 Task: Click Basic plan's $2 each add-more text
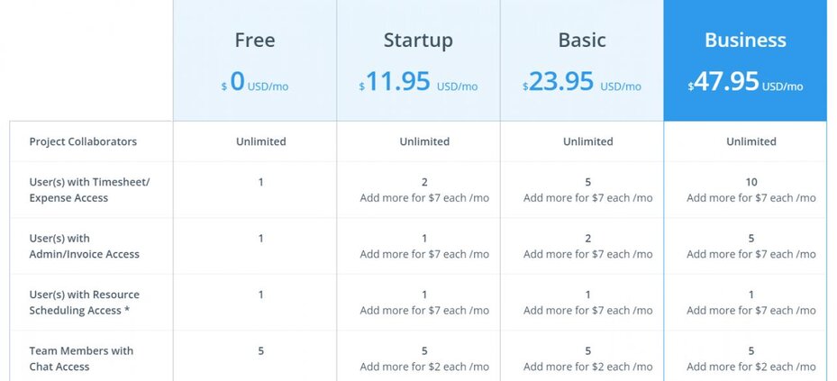tap(588, 367)
